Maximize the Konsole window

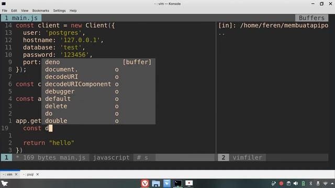(x=321, y=4)
